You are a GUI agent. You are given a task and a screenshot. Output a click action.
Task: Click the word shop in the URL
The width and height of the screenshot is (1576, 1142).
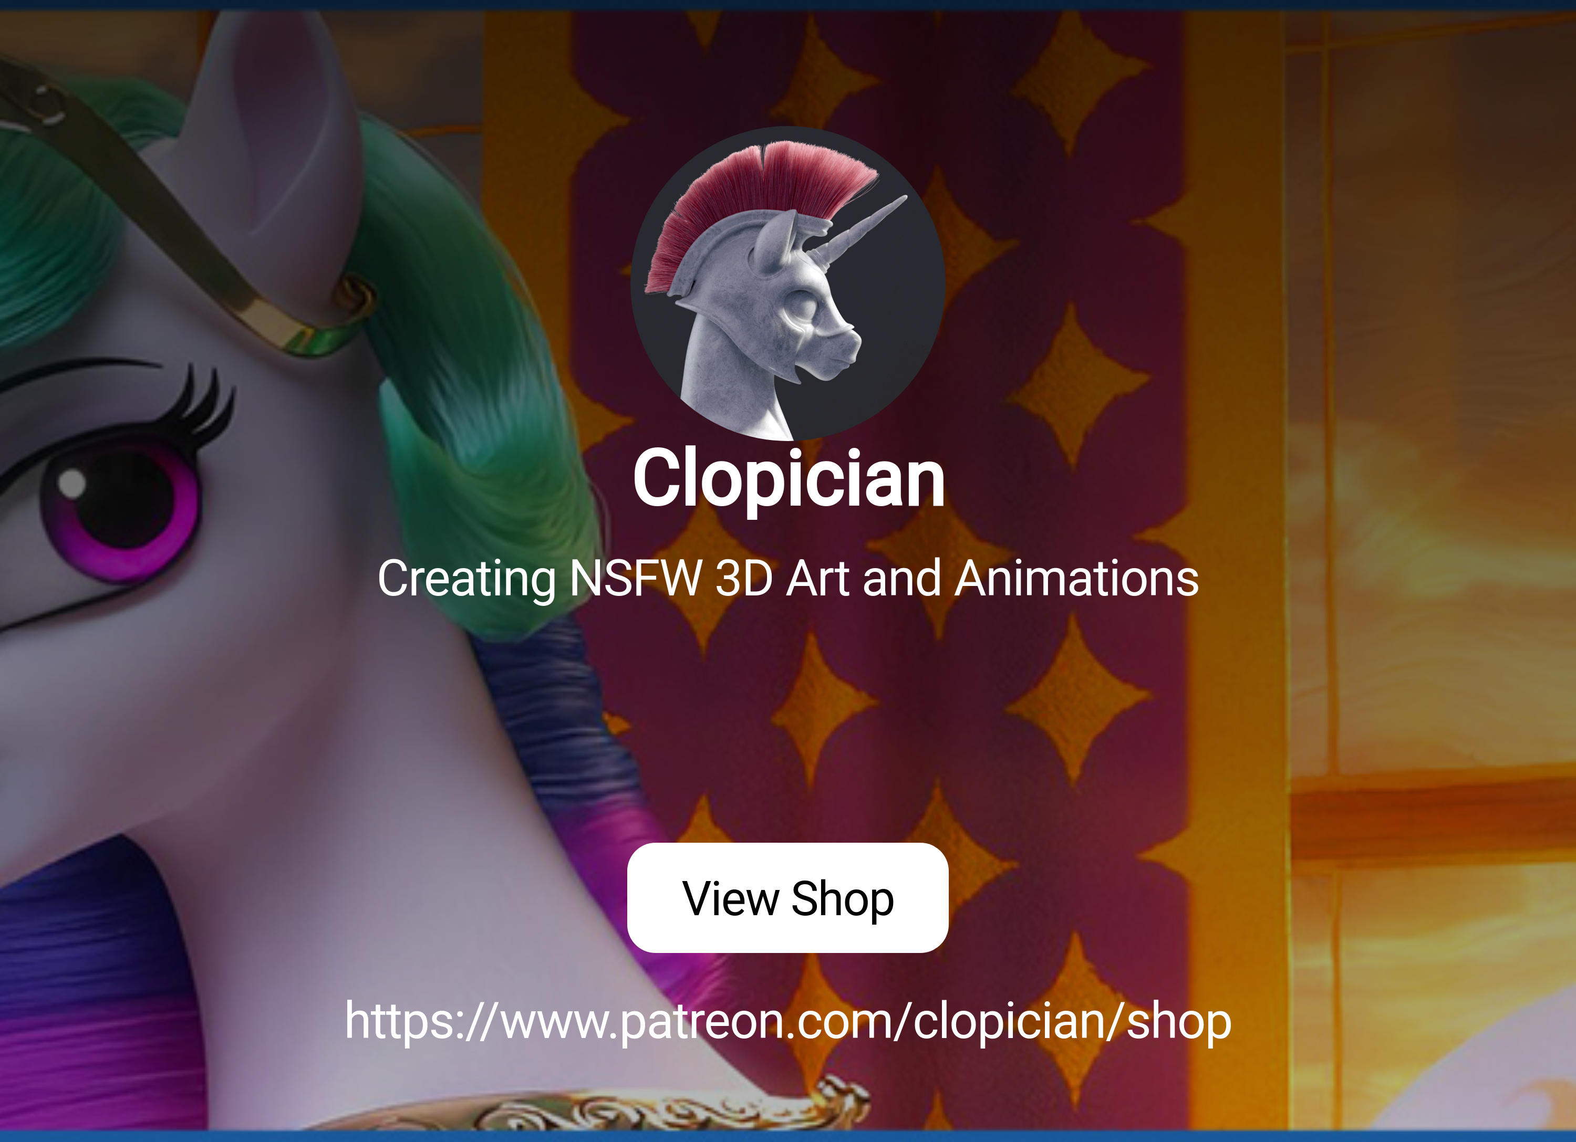[1178, 1022]
